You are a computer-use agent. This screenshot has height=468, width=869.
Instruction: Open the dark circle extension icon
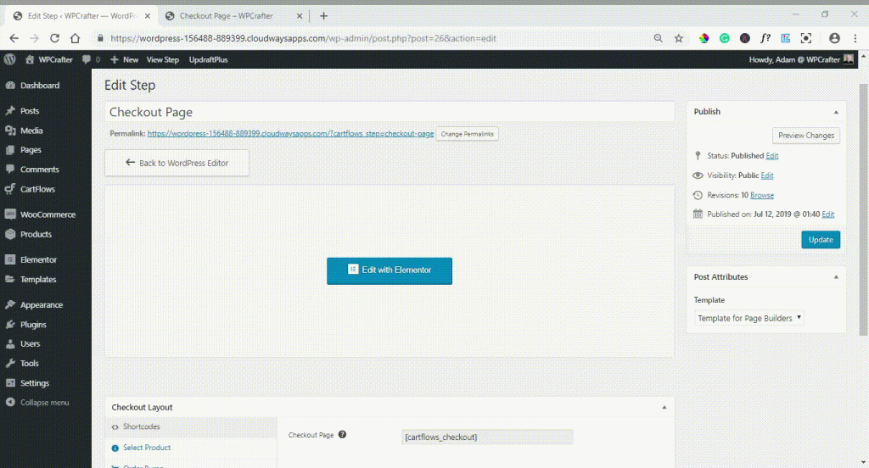click(x=745, y=38)
